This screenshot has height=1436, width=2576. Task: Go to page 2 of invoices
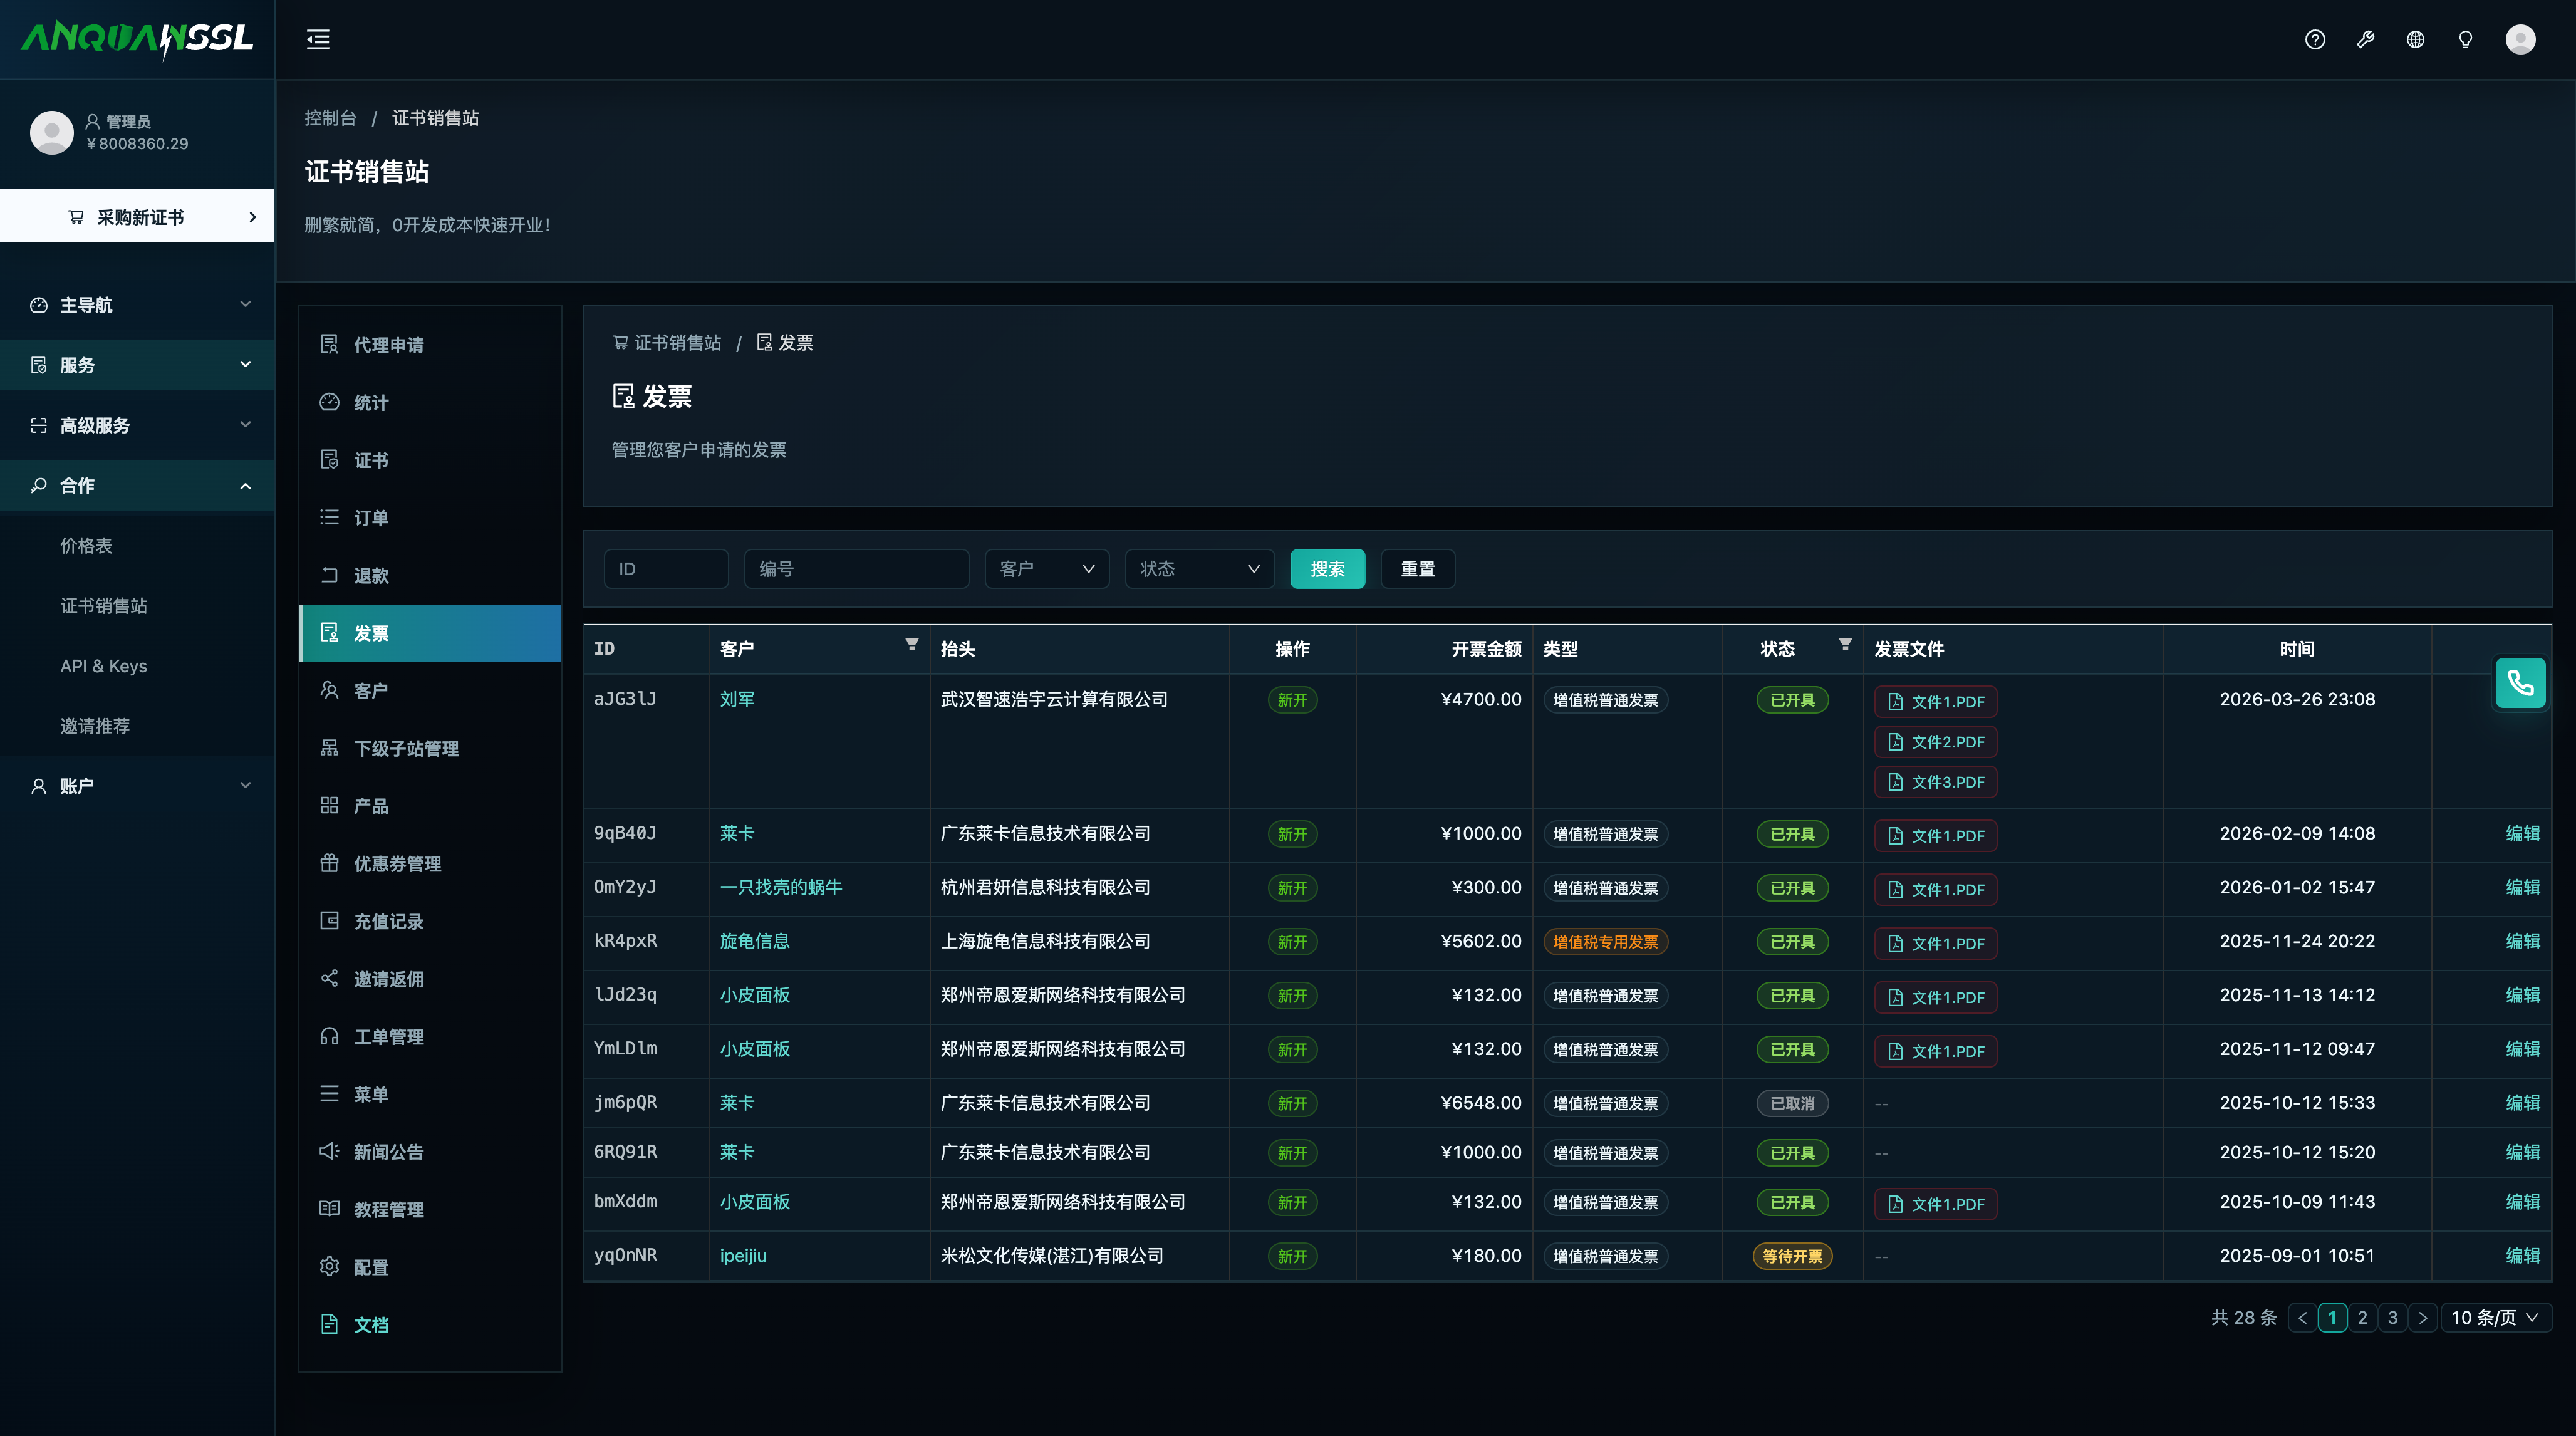click(2362, 1317)
